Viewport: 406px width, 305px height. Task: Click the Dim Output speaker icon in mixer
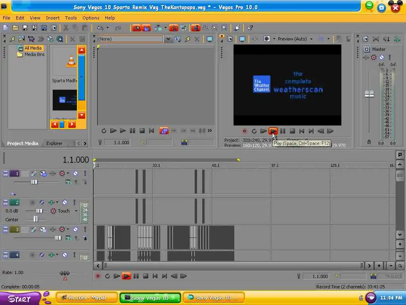[386, 39]
